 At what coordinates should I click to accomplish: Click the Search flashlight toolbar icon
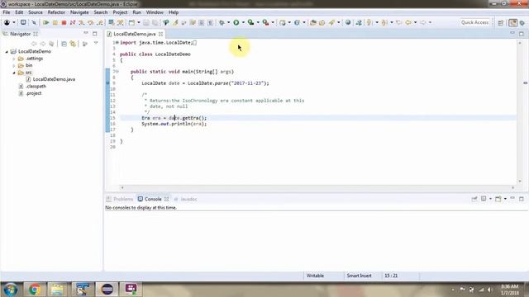pos(331,22)
